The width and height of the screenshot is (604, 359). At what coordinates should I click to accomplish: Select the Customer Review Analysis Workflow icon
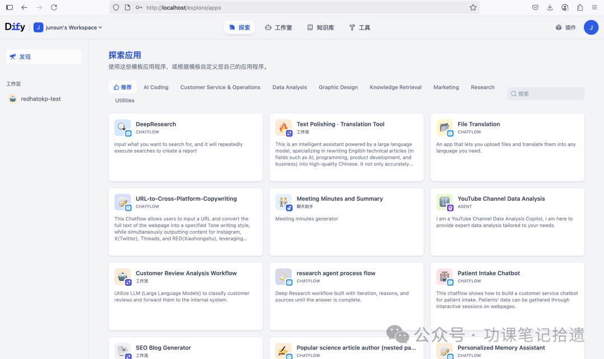(122, 276)
